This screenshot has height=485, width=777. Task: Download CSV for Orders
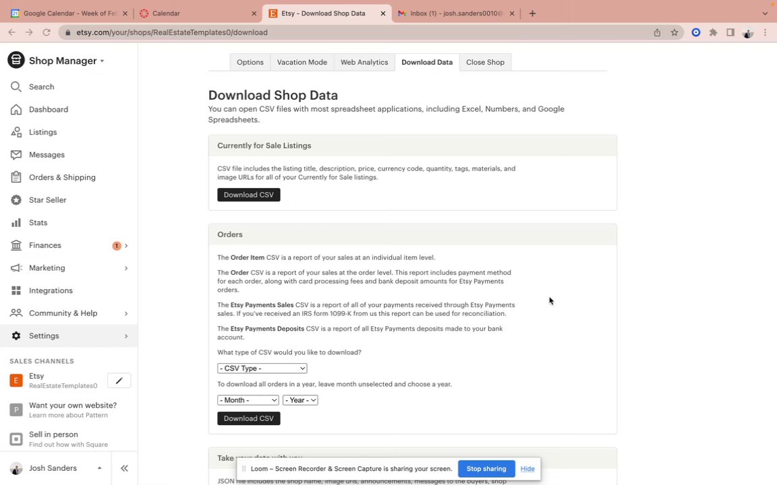[249, 419]
